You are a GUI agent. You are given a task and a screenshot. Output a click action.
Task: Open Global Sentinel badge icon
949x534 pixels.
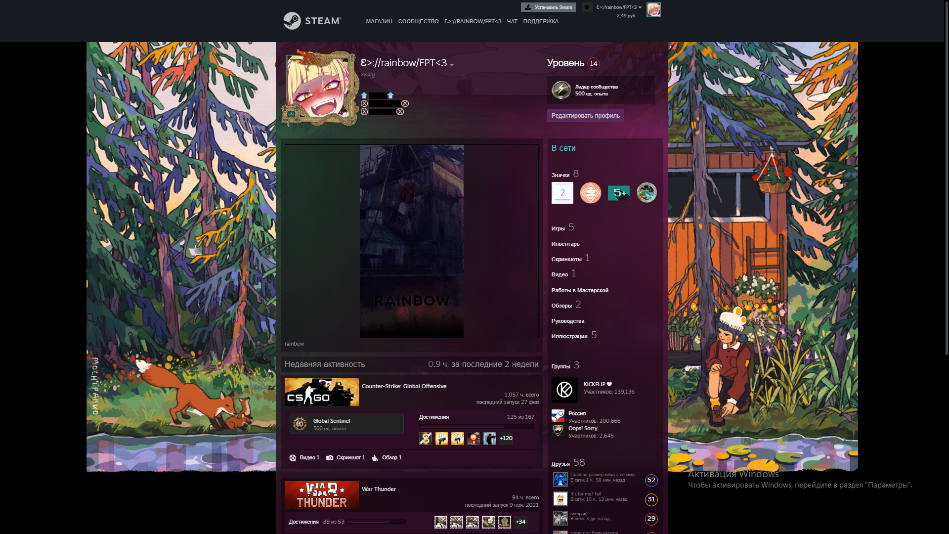pyautogui.click(x=300, y=424)
